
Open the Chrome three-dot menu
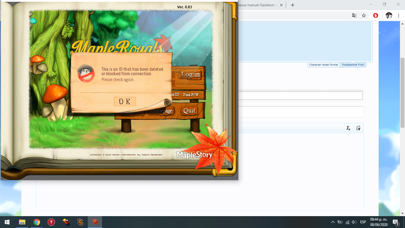coord(398,15)
